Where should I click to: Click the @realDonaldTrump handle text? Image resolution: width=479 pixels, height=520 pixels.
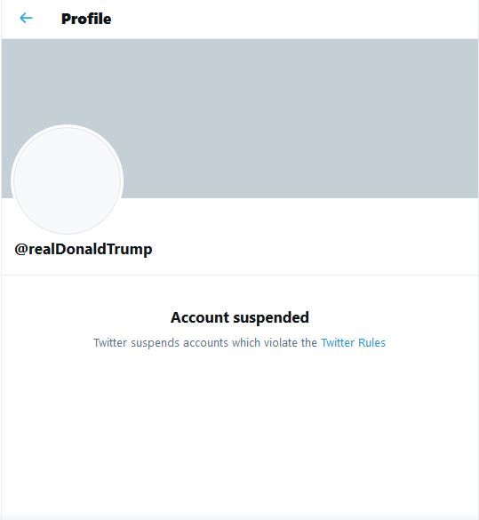tap(84, 250)
